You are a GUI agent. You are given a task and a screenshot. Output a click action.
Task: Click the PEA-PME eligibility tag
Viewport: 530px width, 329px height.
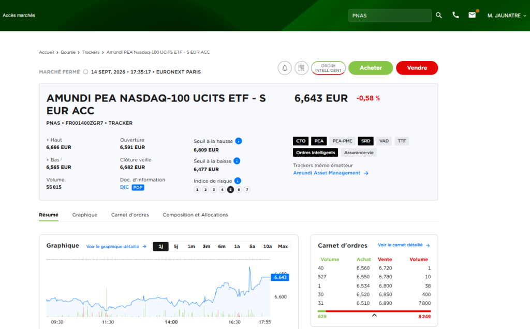coord(342,141)
